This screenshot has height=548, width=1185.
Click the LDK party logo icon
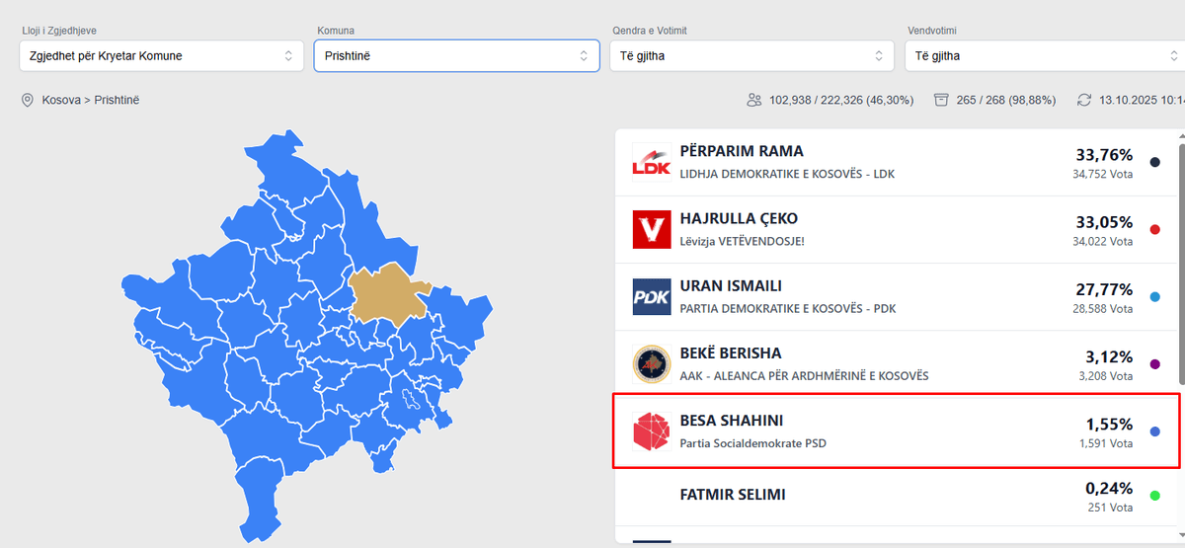point(652,162)
